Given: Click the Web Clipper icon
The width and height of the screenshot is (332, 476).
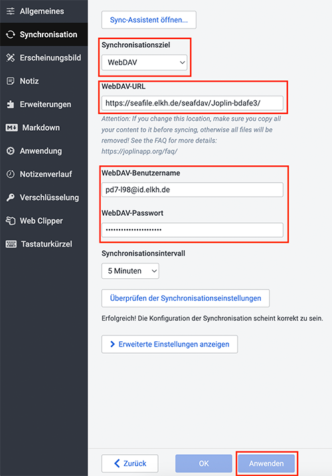Looking at the screenshot, I should (x=11, y=220).
